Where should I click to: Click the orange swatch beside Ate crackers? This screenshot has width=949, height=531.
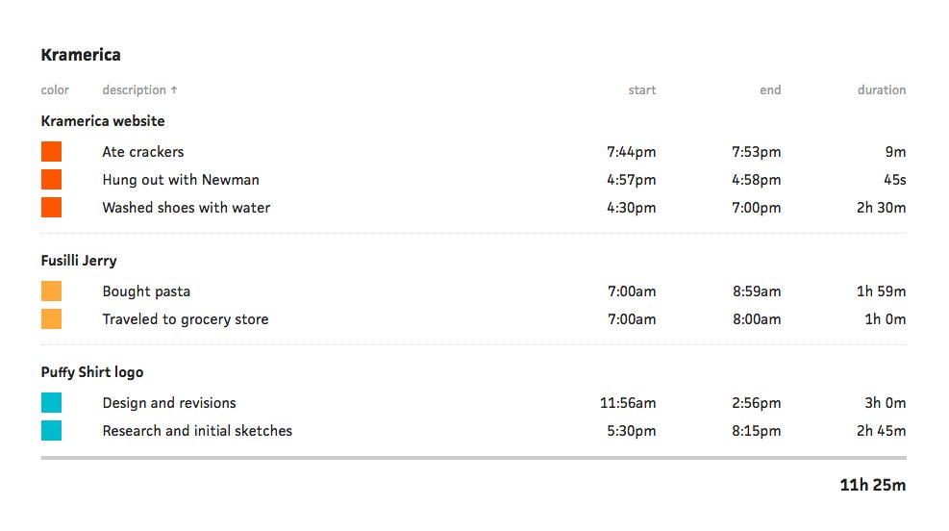point(52,151)
